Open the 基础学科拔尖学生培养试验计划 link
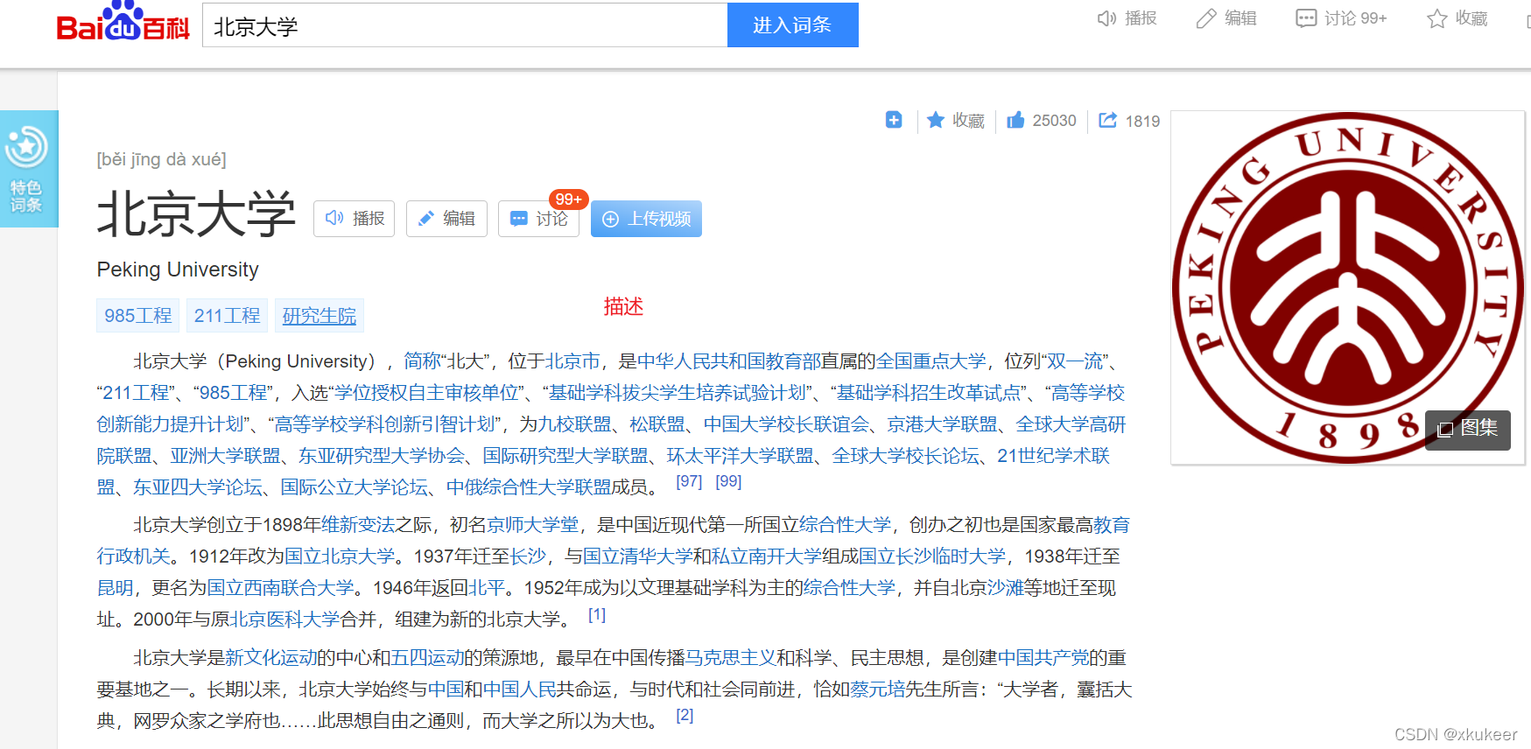 pyautogui.click(x=677, y=393)
